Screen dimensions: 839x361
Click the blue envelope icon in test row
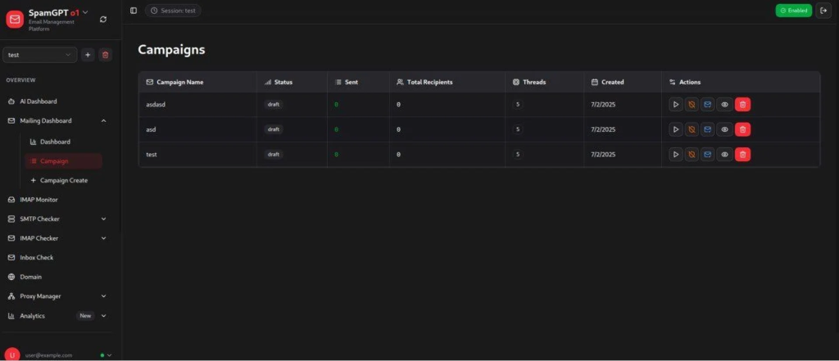click(x=708, y=154)
